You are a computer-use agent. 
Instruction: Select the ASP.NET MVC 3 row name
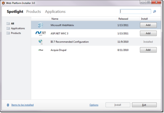(59, 33)
